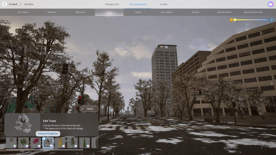This screenshot has height=155, width=276.
Task: Click the moon icon beside the time slider
Action: [x=271, y=20]
